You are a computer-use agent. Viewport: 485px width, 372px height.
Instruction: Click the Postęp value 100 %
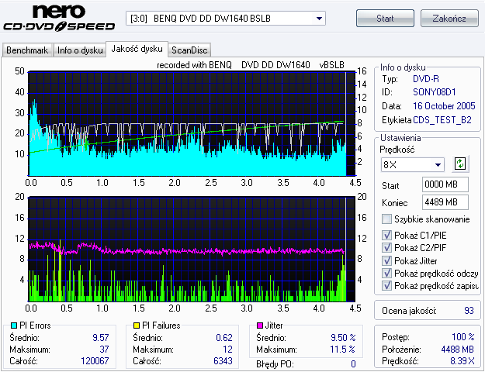coord(463,337)
